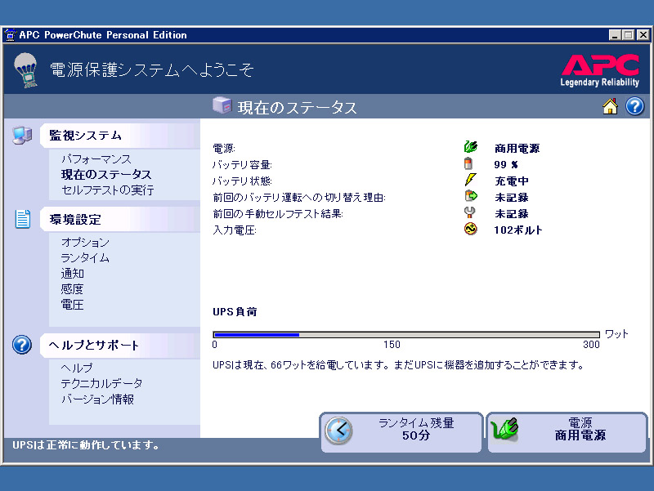654x491 pixels.
Task: Click the 電源 商用電源 button
Action: [x=567, y=432]
